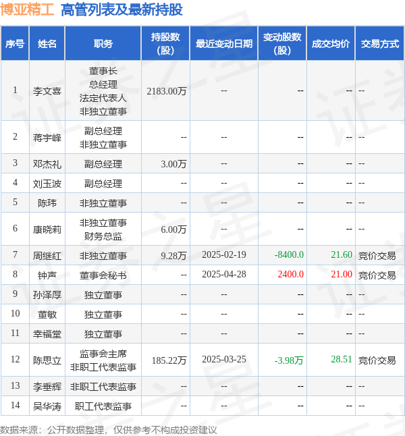
Task: Click the name 钟声
Action: pos(47,275)
